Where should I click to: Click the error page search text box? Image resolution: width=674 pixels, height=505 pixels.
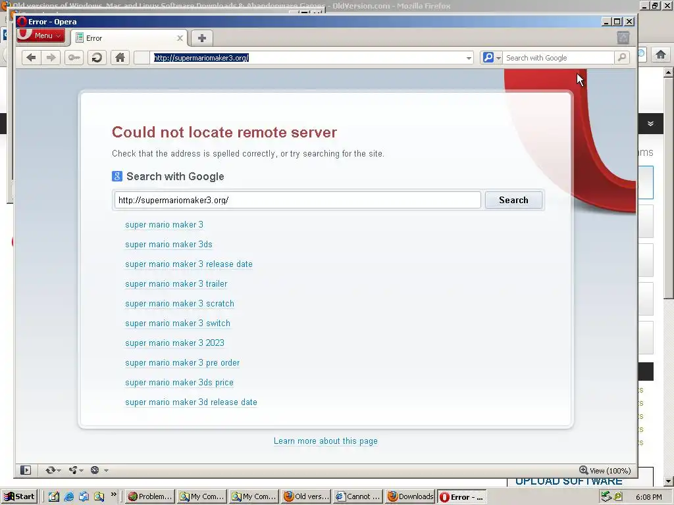tap(298, 200)
